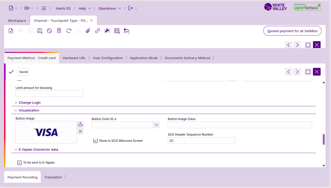Viewport: 331px width, 188px height.
Task: Click the upload button image icon
Action: coord(80,124)
